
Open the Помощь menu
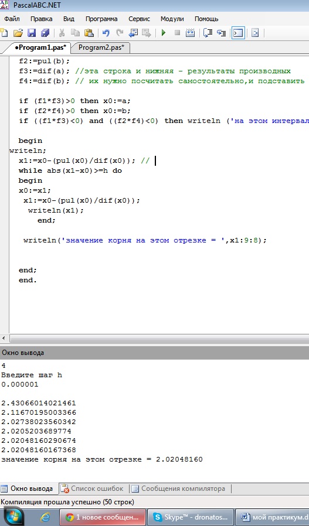pos(206,19)
